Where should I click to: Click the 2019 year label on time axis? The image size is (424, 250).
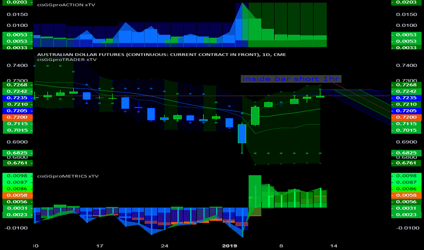(x=230, y=245)
